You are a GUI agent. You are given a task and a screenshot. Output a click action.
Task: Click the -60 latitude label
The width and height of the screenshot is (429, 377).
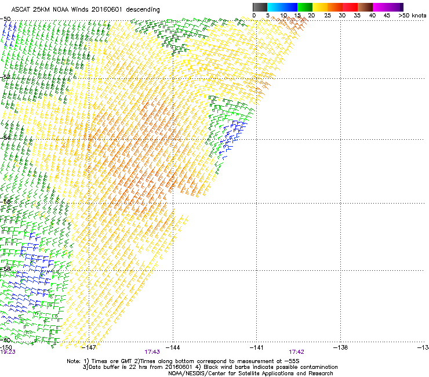tap(5, 340)
